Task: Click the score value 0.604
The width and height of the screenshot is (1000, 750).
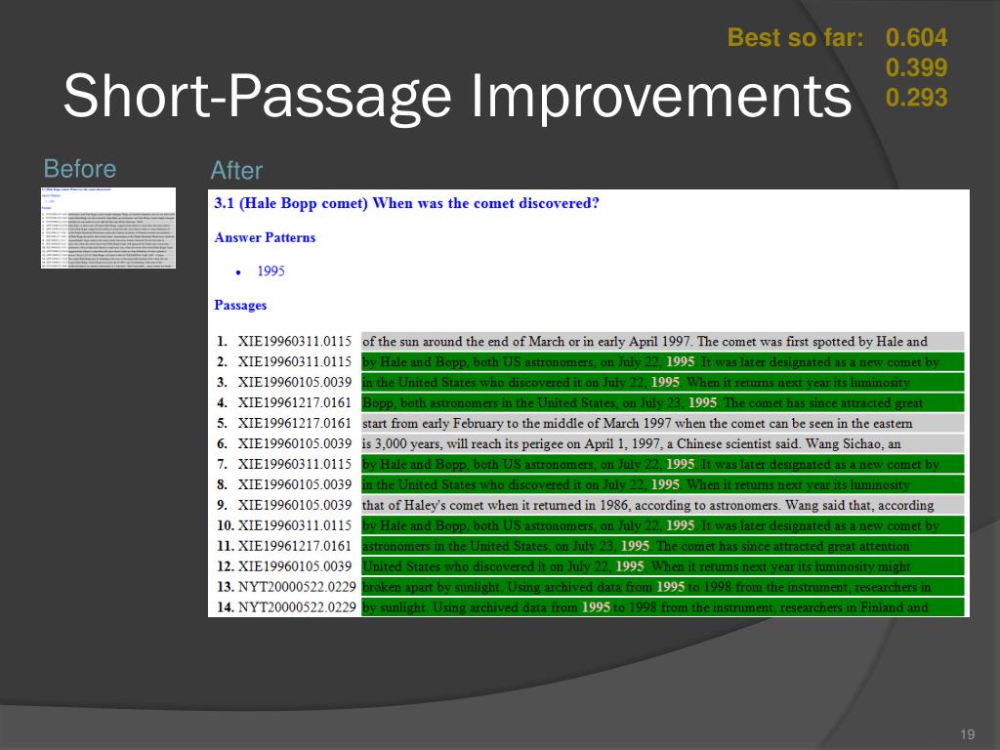Action: [916, 38]
